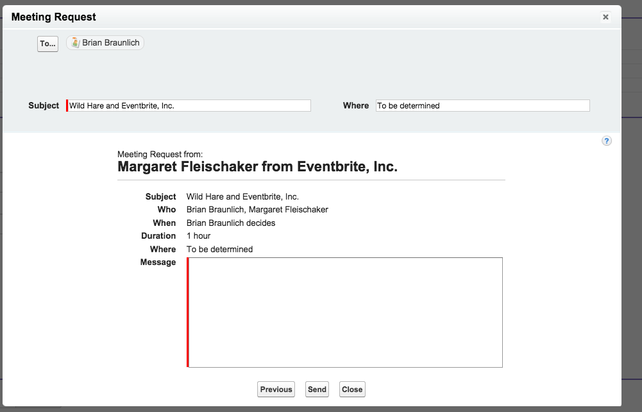642x412 pixels.
Task: Close the Meeting Request dialog with X
Action: (605, 17)
